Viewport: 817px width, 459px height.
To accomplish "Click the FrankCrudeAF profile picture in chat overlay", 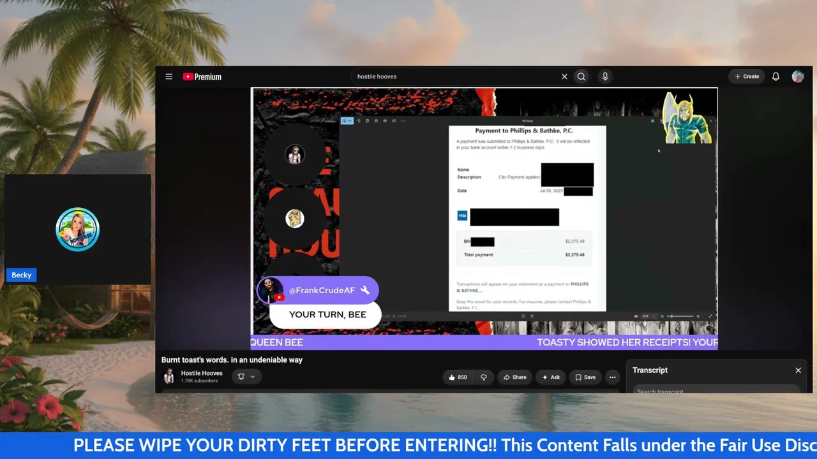I will (271, 290).
